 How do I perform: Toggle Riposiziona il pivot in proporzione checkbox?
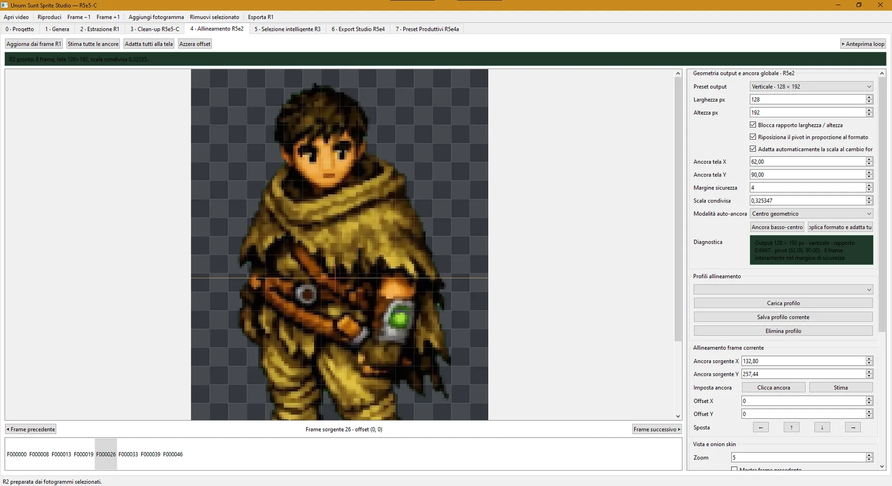coord(753,137)
